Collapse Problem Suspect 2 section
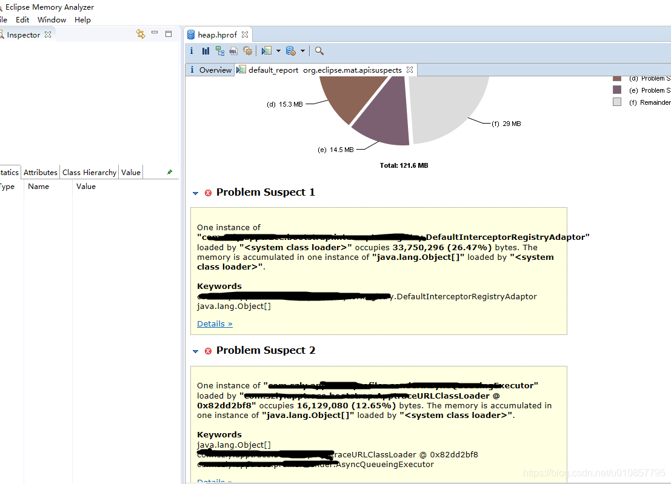This screenshot has height=484, width=671. pos(196,351)
